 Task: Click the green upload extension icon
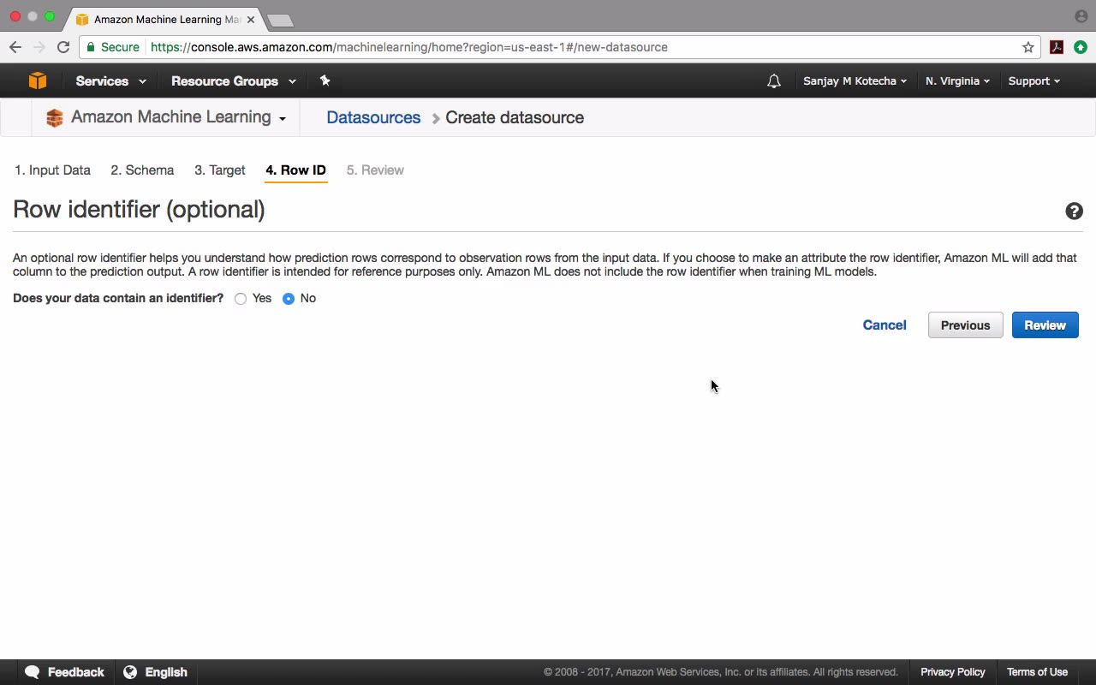(1080, 47)
